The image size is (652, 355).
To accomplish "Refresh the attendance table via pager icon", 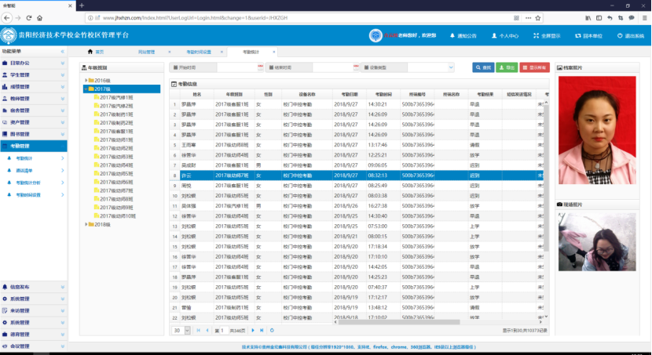I will pos(272,331).
